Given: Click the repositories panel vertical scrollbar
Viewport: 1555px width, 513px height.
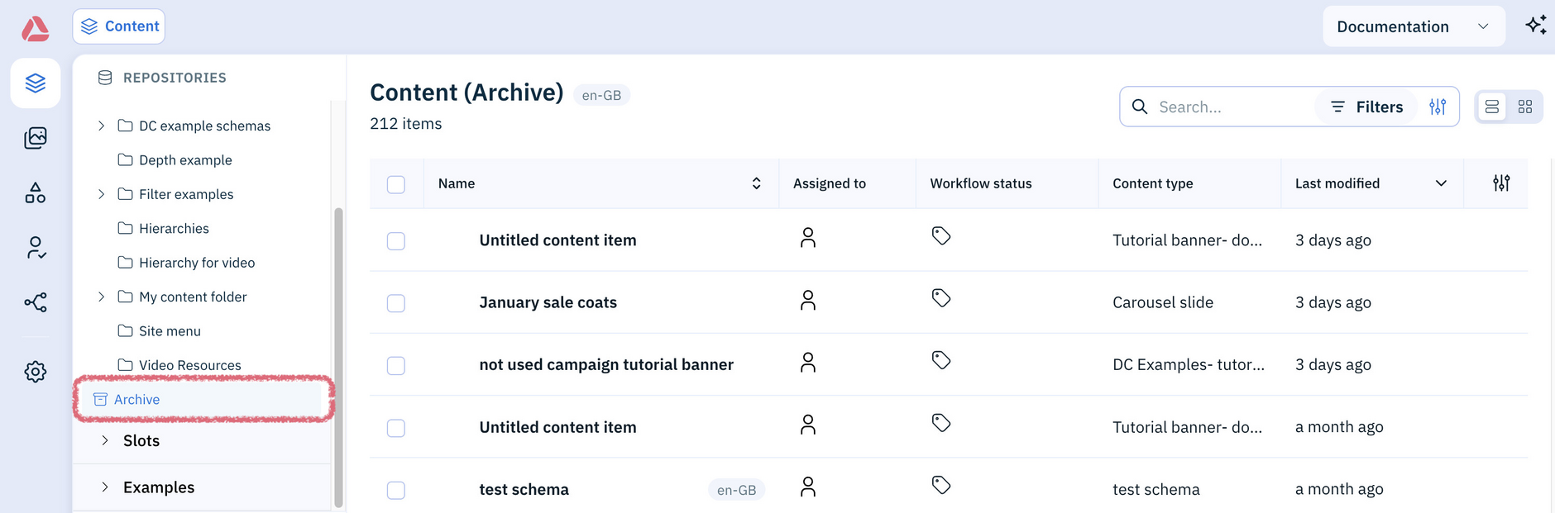Looking at the screenshot, I should pos(338,357).
